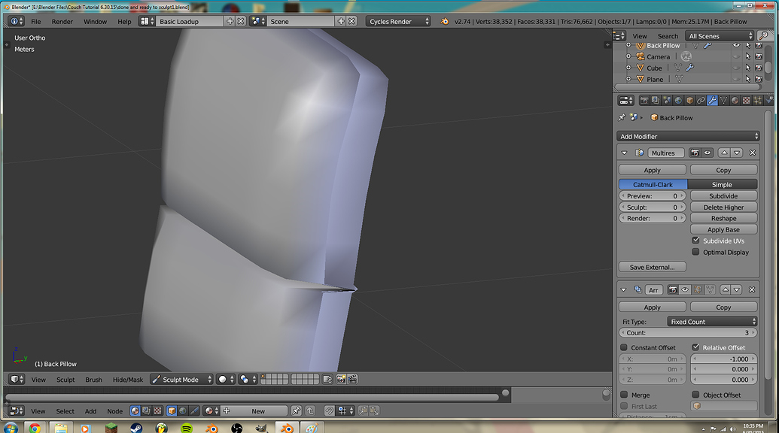Open the File menu

tap(36, 21)
